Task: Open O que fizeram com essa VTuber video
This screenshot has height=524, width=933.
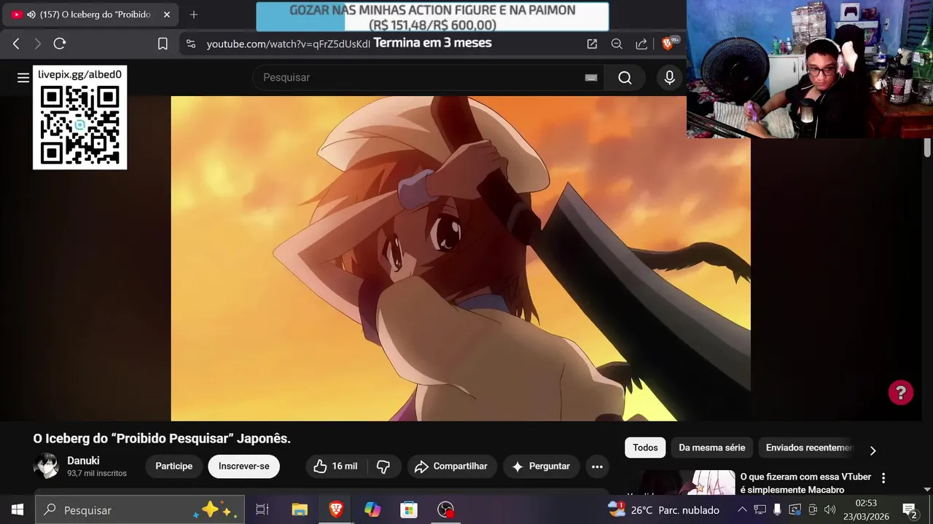Action: (805, 483)
